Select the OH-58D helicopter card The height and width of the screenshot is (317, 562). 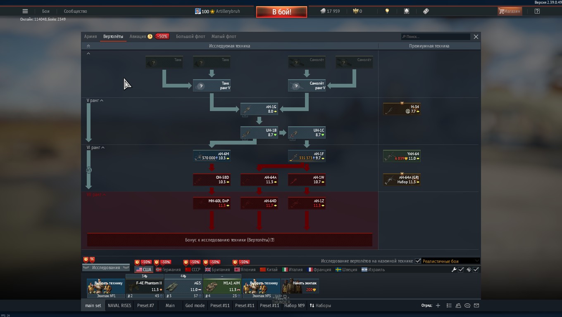click(212, 180)
